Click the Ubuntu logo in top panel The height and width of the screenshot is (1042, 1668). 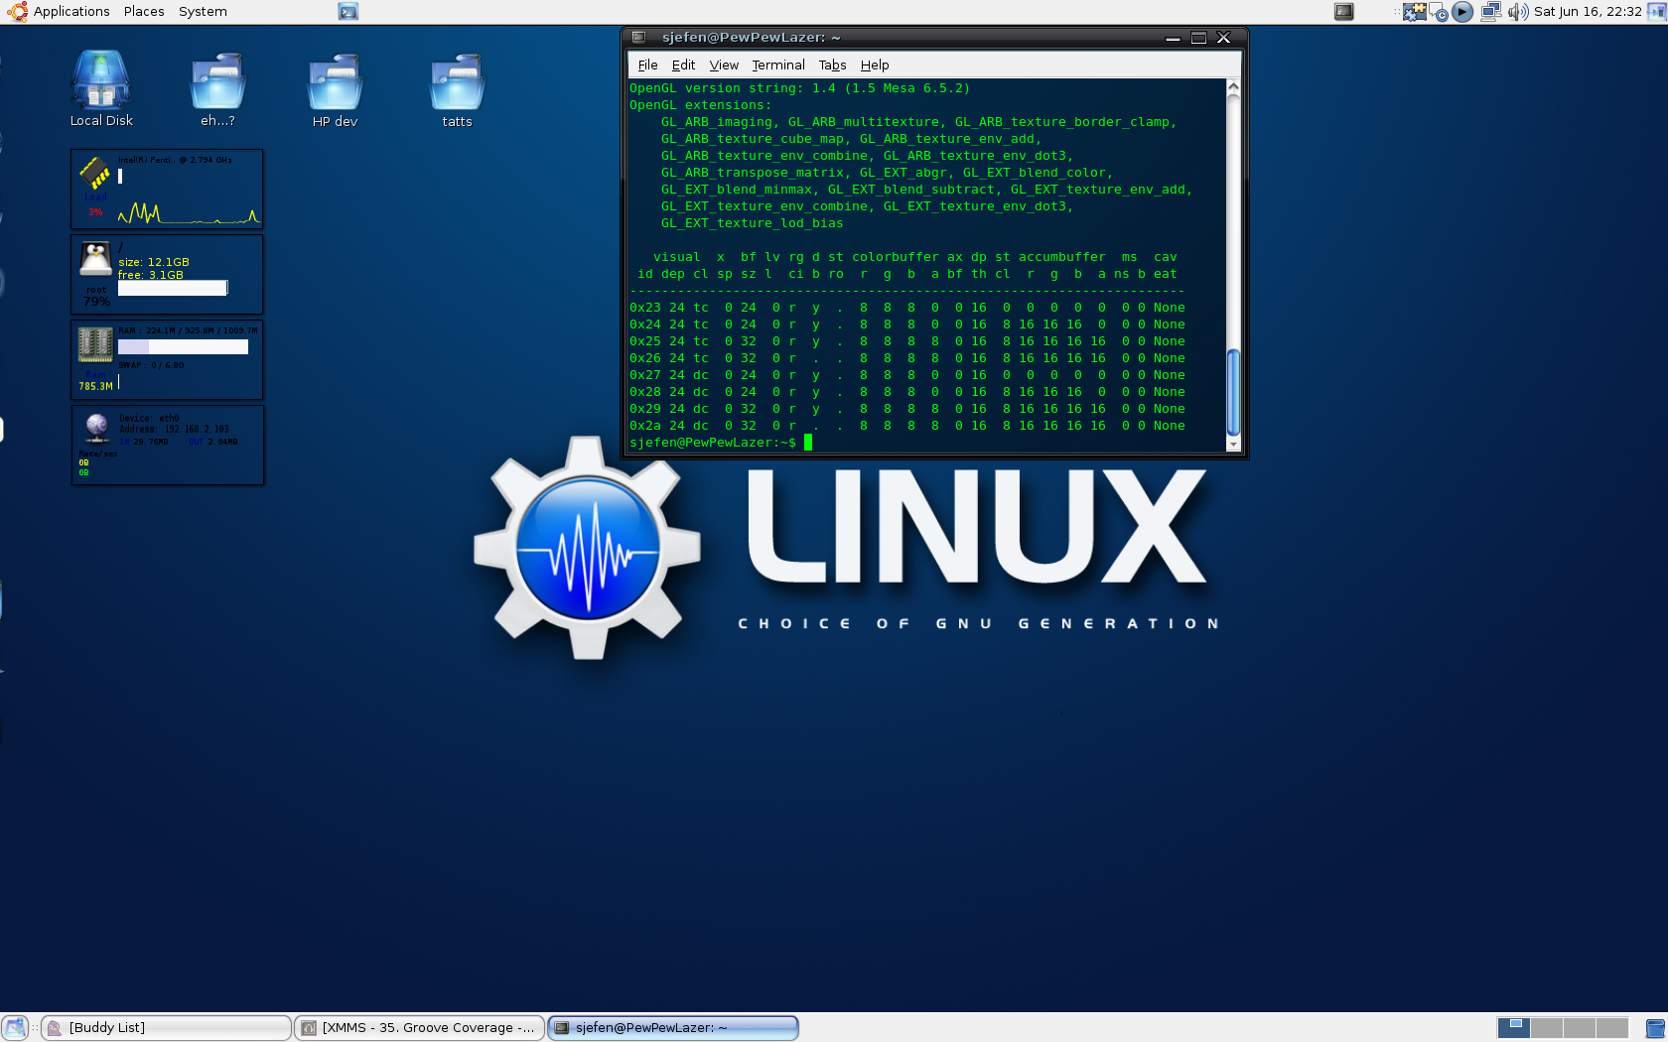tap(17, 12)
